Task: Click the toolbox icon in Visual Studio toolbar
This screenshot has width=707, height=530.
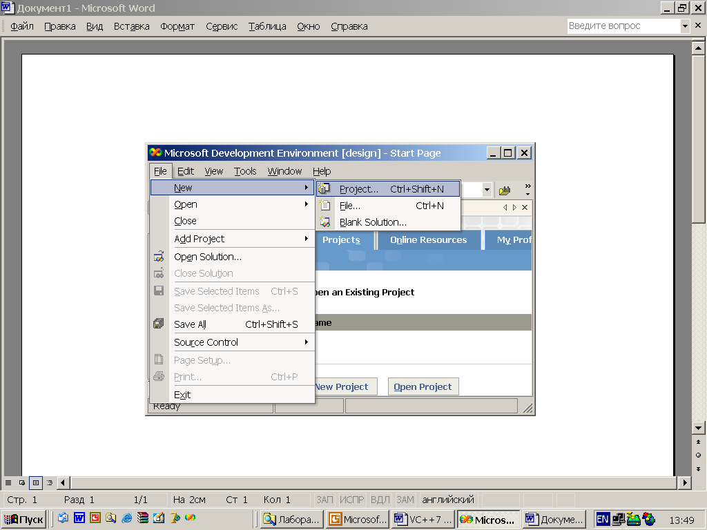Action: [505, 190]
